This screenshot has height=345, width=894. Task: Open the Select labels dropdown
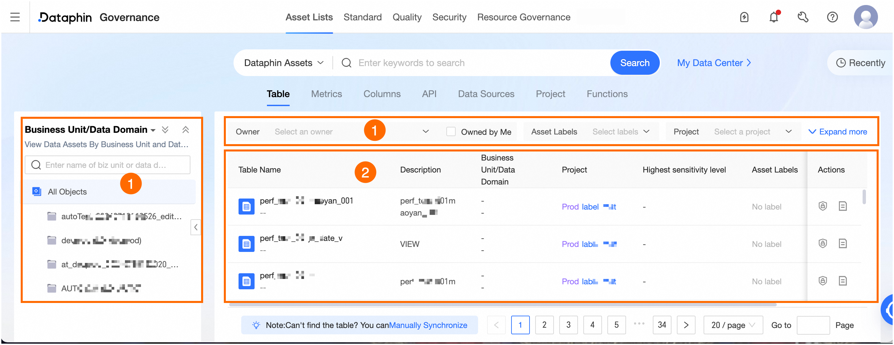(621, 132)
